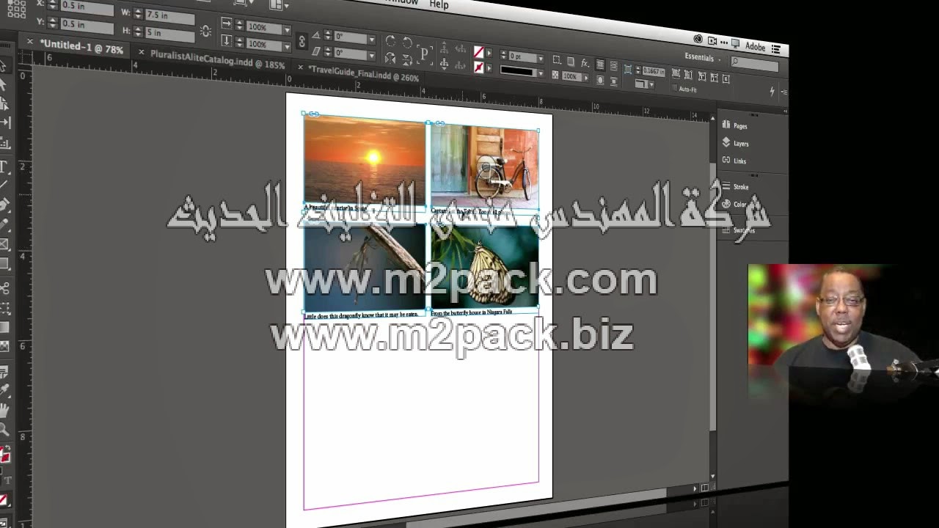Toggle constrain proportions for width and height
This screenshot has height=528, width=939.
click(x=205, y=31)
